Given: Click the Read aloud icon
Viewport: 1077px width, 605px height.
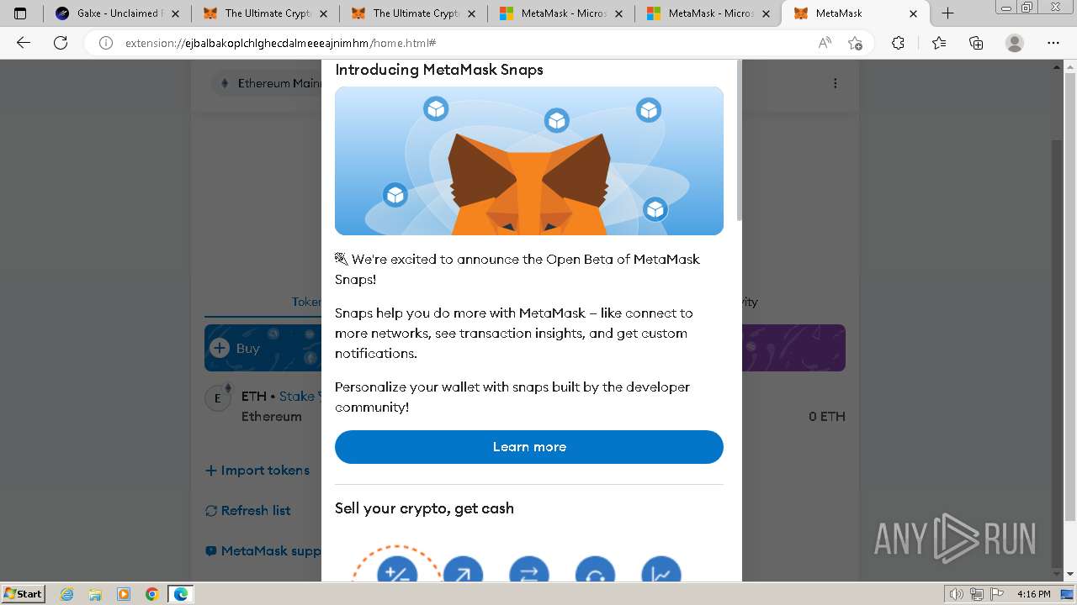Looking at the screenshot, I should point(825,43).
